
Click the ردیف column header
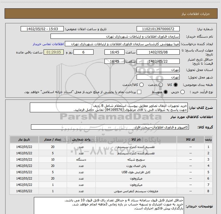pyautogui.click(x=208, y=140)
